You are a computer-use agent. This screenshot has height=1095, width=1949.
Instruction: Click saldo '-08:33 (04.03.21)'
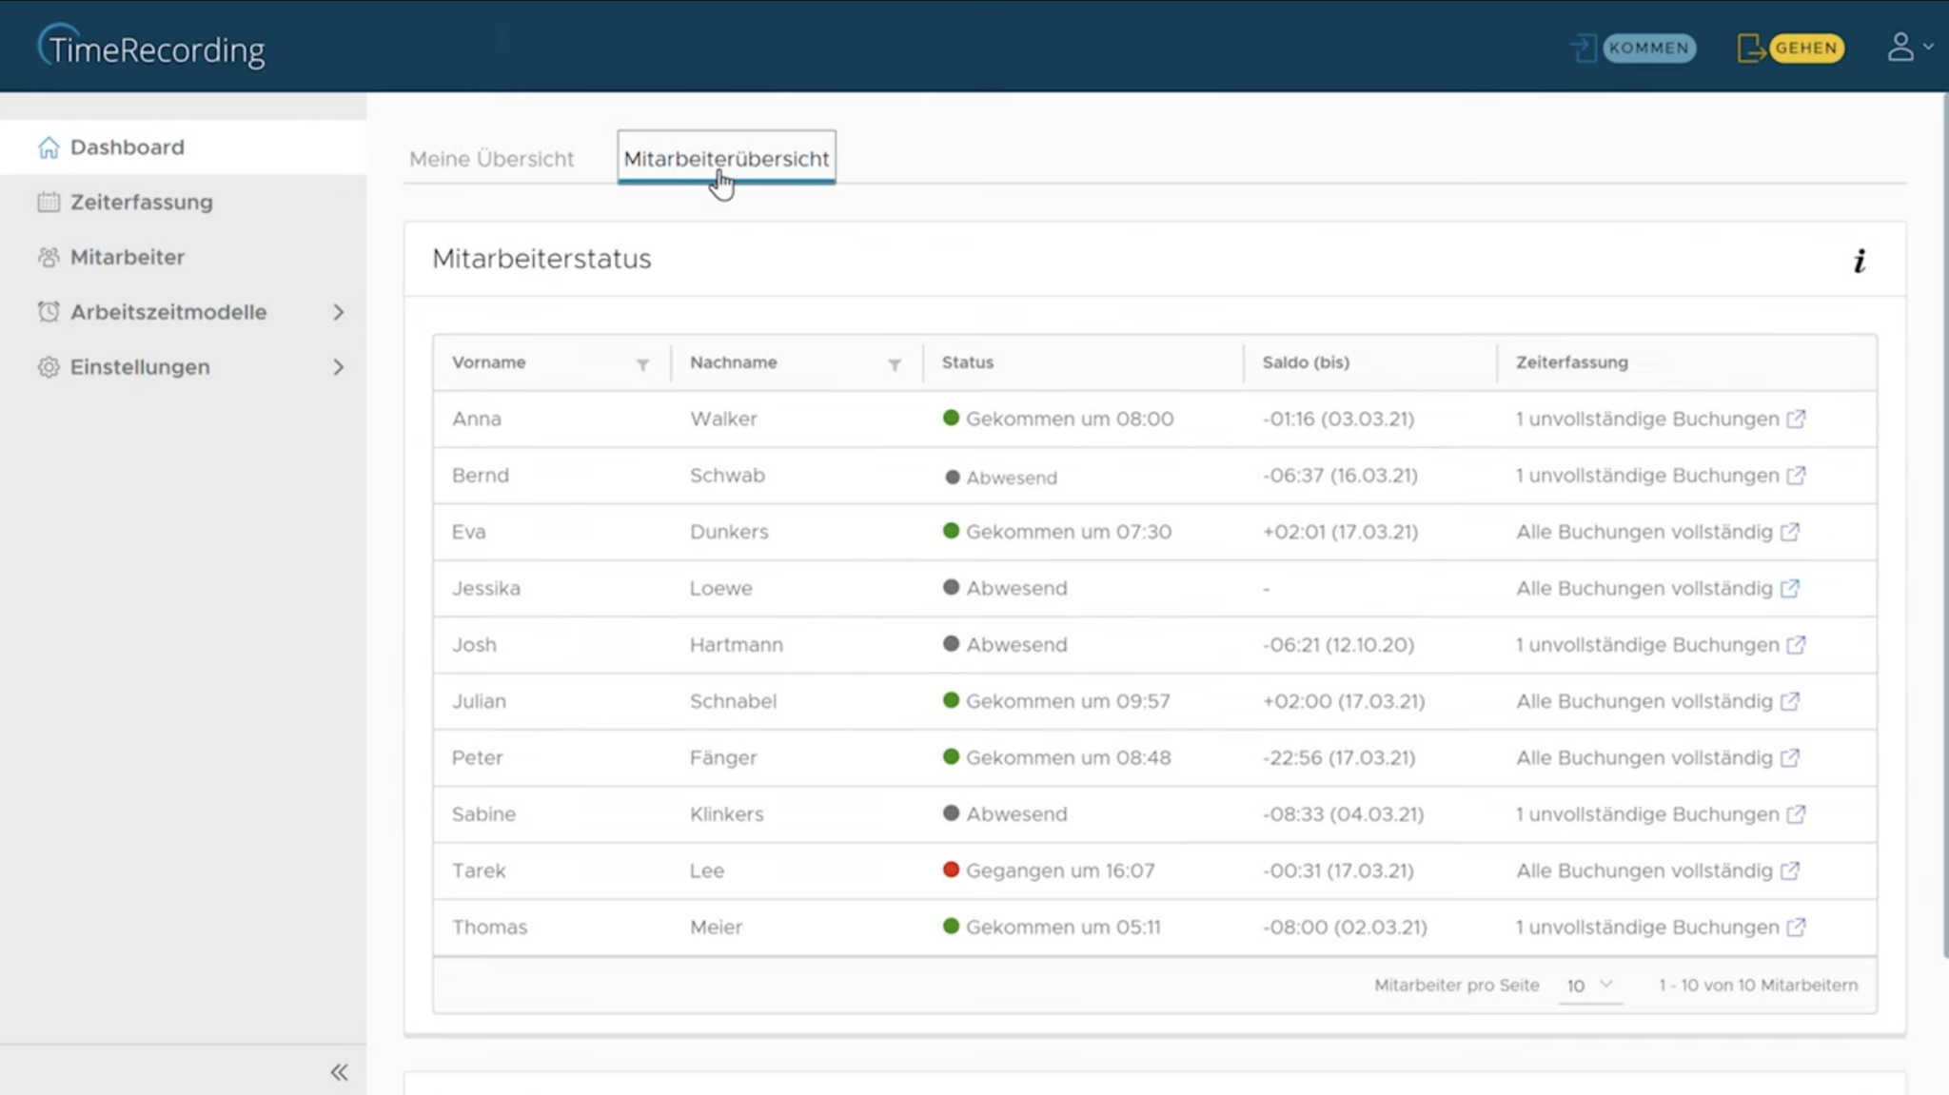pyautogui.click(x=1343, y=814)
